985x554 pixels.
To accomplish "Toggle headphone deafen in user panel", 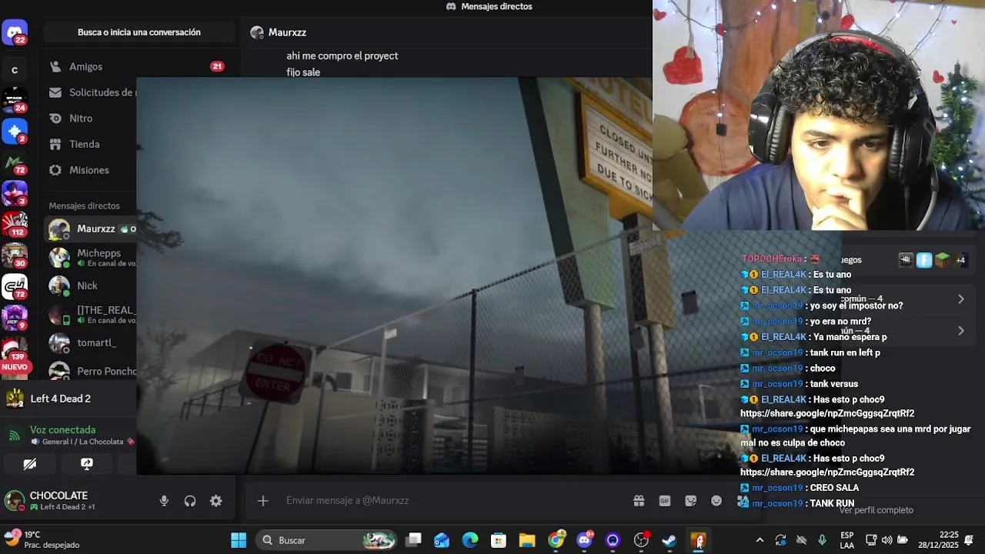I will click(190, 501).
